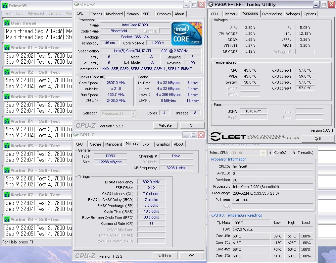This screenshot has height=263, width=336.
Task: Click the Worker #4 Self-Test window icon
Action: tap(7, 121)
